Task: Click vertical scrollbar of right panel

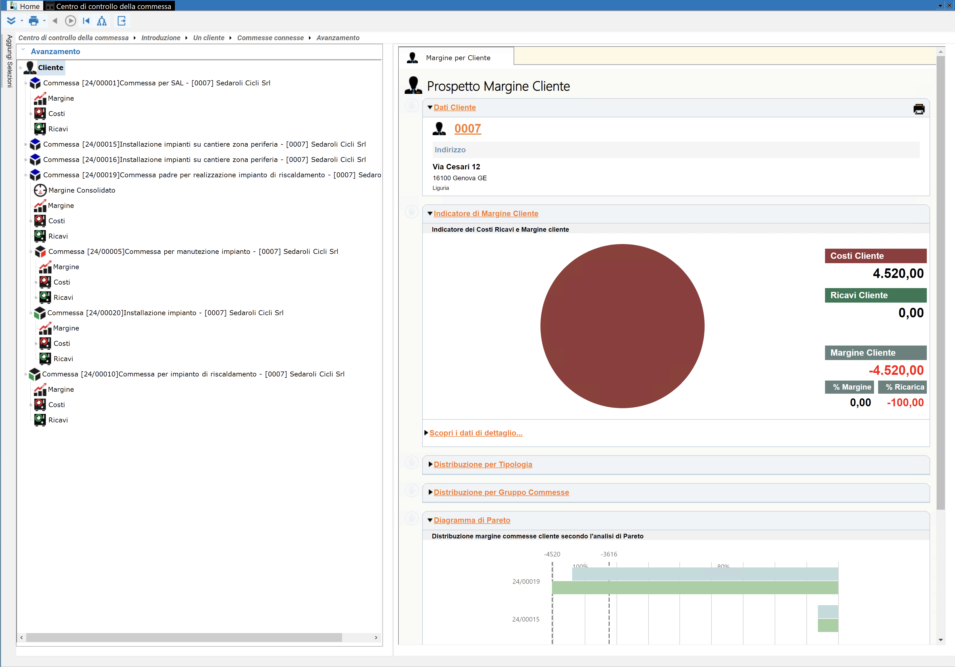Action: pyautogui.click(x=940, y=283)
